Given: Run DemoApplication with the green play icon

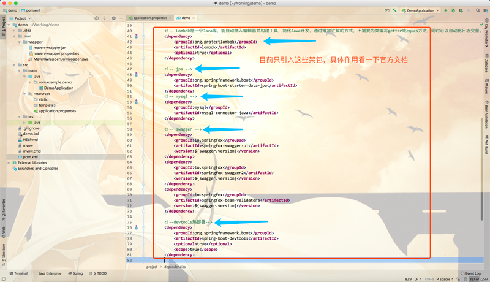Looking at the screenshot, I should click(446, 10).
